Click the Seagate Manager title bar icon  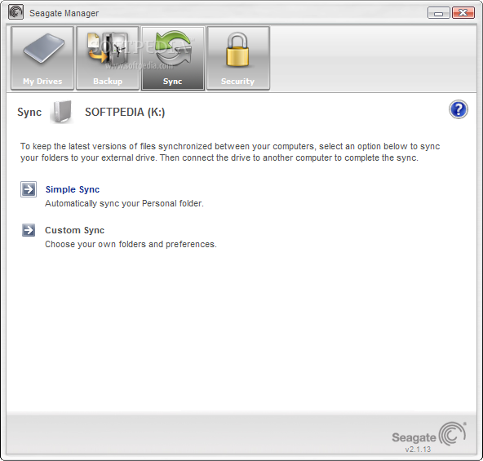pyautogui.click(x=16, y=12)
